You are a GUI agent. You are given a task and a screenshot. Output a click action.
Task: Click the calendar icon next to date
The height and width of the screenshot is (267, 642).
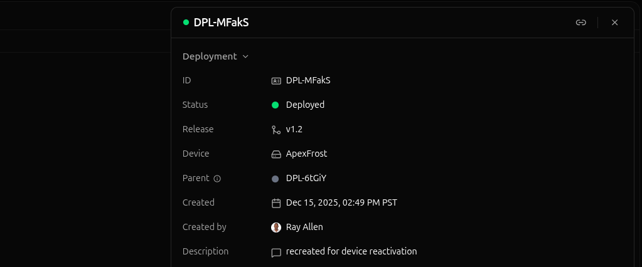(x=276, y=203)
